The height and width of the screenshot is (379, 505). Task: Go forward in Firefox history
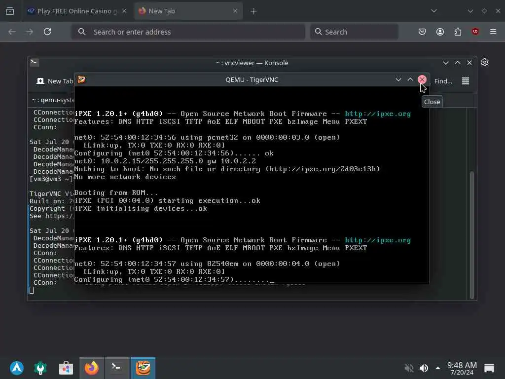29,32
